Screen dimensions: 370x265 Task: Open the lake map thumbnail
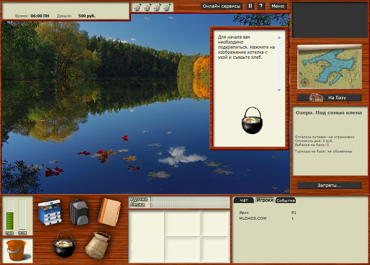coord(329,69)
